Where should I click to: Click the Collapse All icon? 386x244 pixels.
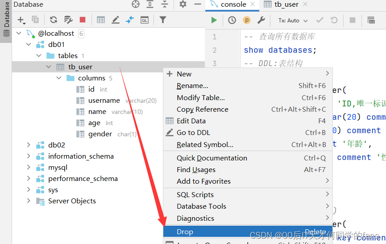pyautogui.click(x=165, y=4)
